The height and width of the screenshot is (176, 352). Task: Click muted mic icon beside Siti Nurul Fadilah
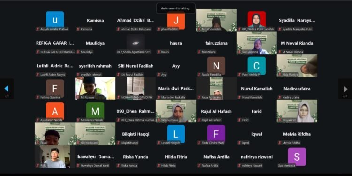(118, 74)
